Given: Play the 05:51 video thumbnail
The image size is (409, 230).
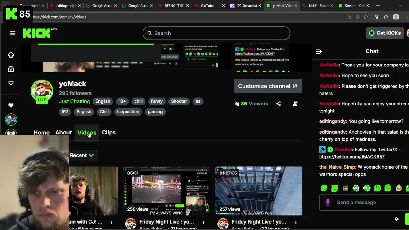Looking at the screenshot, I should tap(166, 191).
